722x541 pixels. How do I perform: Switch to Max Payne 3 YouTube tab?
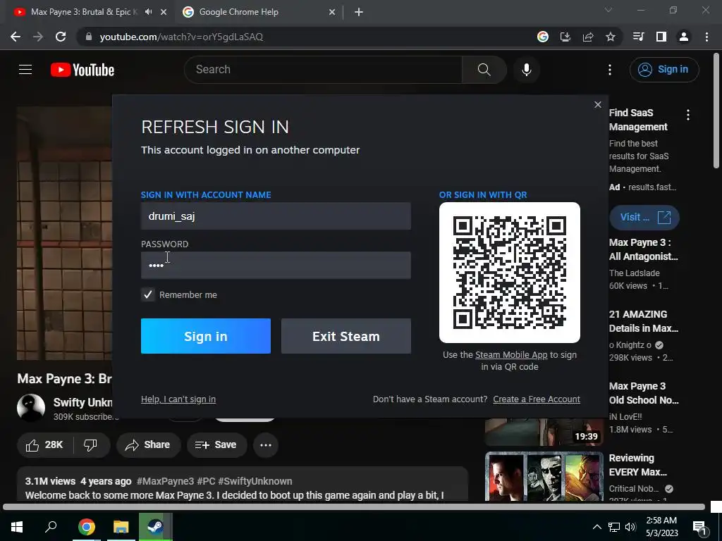coord(85,12)
